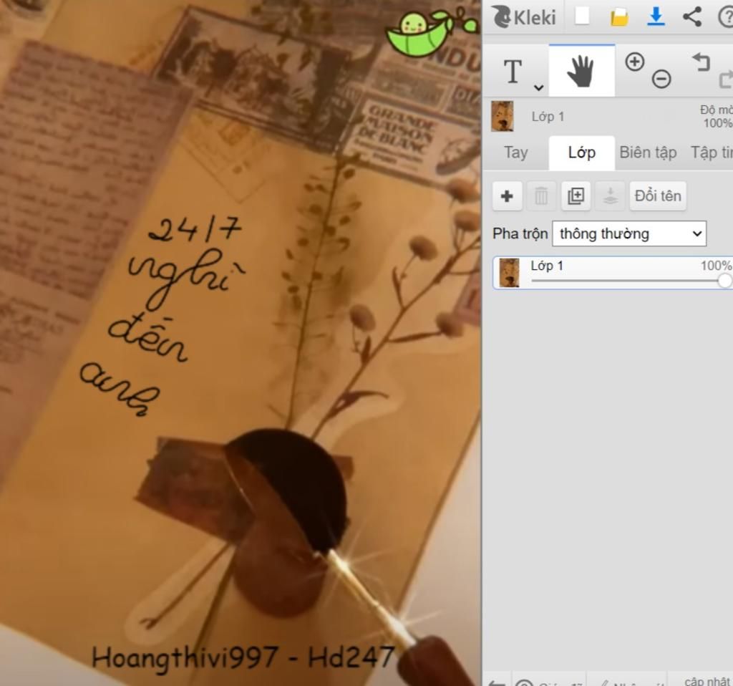The width and height of the screenshot is (733, 686).
Task: Zoom out with the minus icon
Action: [x=661, y=79]
